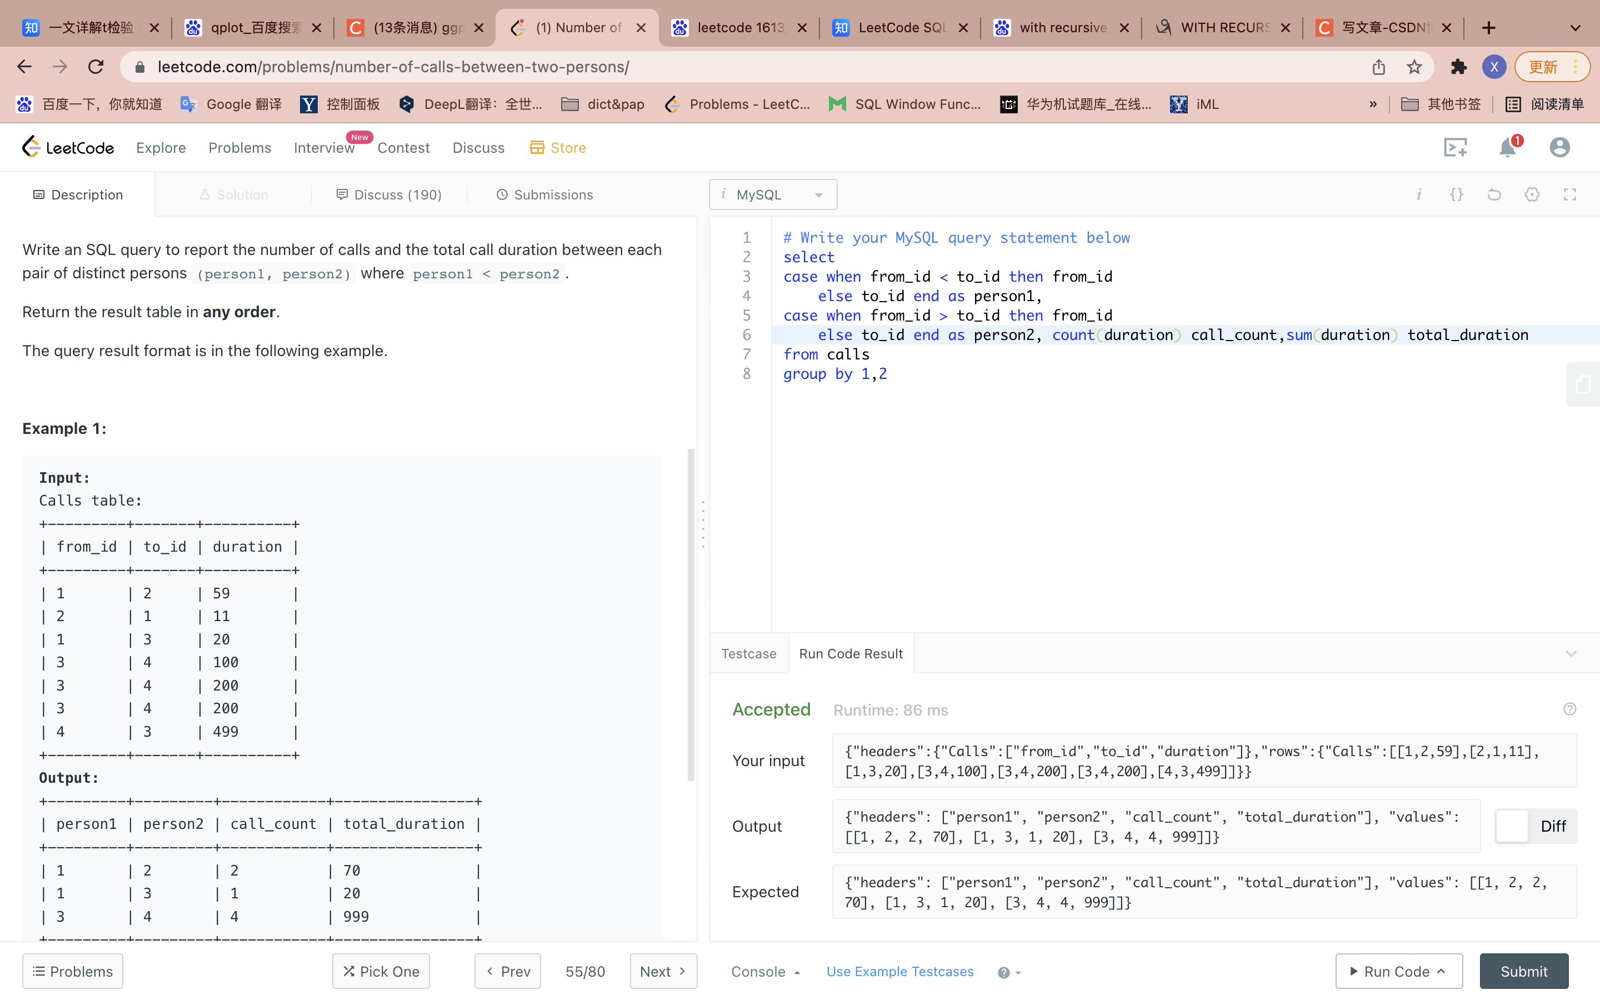Open the user profile avatar icon
Viewport: 1600px width, 1000px height.
tap(1559, 147)
